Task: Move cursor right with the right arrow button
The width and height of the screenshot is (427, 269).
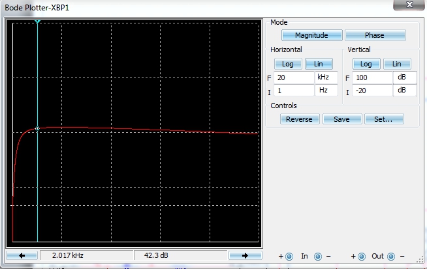Action: pyautogui.click(x=245, y=256)
